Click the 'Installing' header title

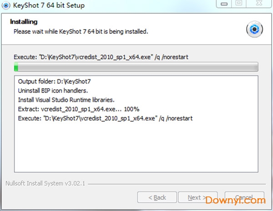point(24,22)
